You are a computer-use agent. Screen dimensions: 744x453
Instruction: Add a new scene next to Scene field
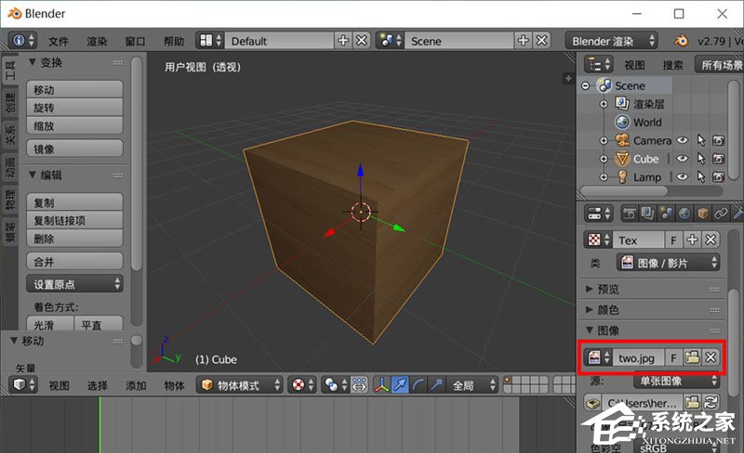[x=523, y=41]
